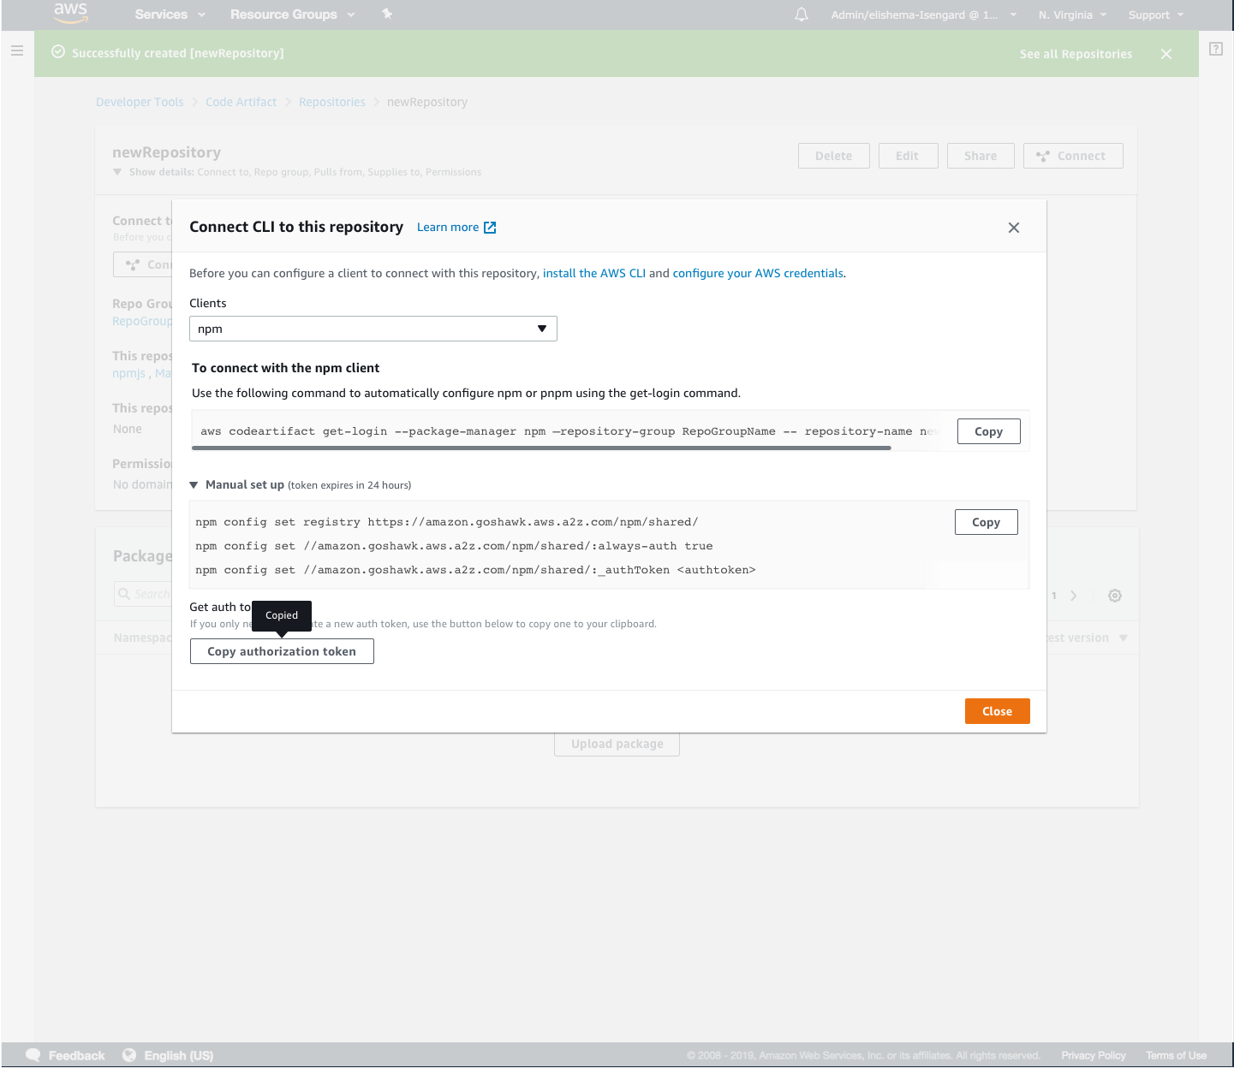This screenshot has width=1234, height=1068.
Task: Click the Delete repository button
Action: click(833, 156)
